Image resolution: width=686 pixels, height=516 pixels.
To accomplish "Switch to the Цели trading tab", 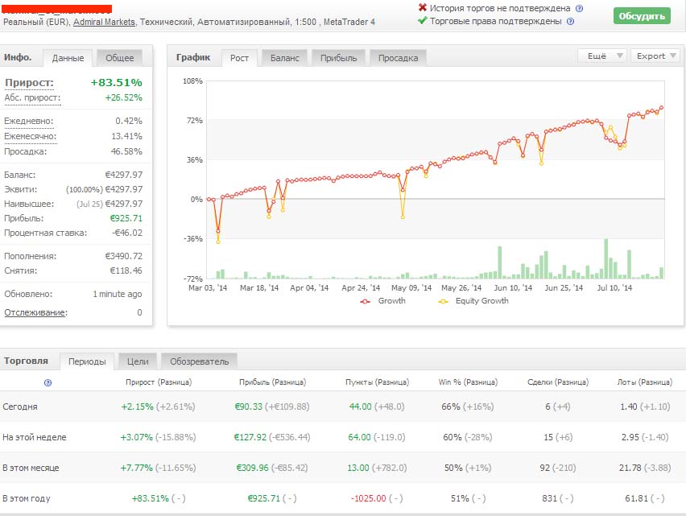I will (x=137, y=361).
